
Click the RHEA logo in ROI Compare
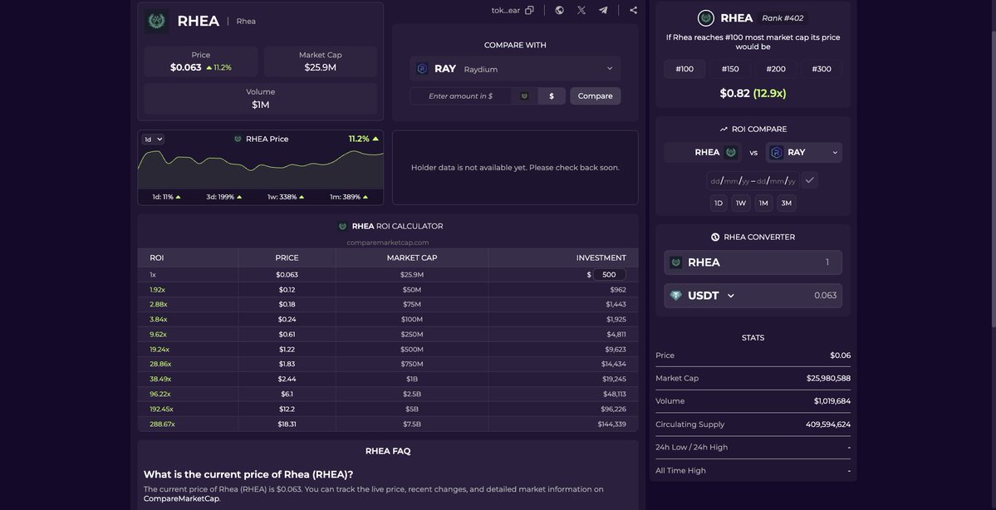(x=730, y=153)
